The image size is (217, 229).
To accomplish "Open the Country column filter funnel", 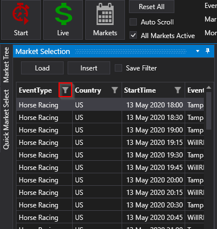I will [115, 90].
